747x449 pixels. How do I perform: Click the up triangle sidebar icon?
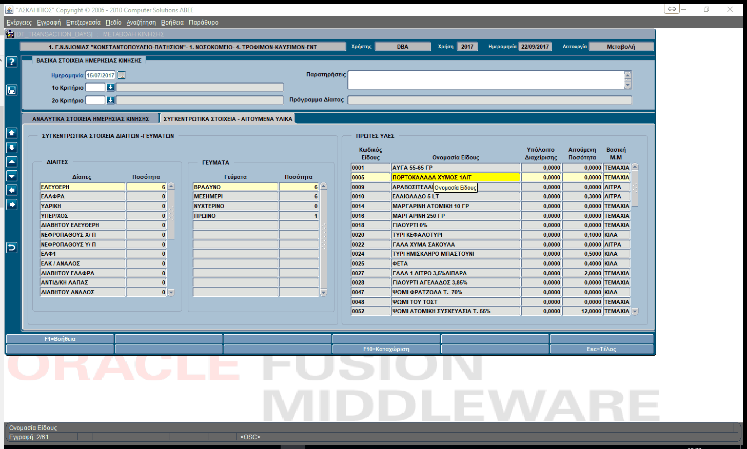(x=12, y=162)
